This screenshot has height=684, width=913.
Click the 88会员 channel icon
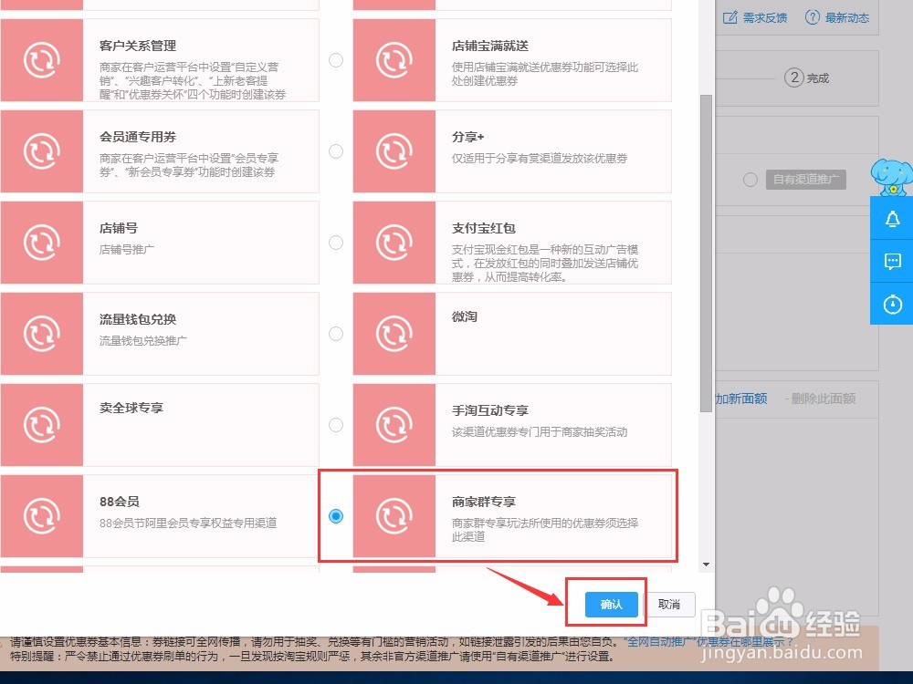point(42,515)
